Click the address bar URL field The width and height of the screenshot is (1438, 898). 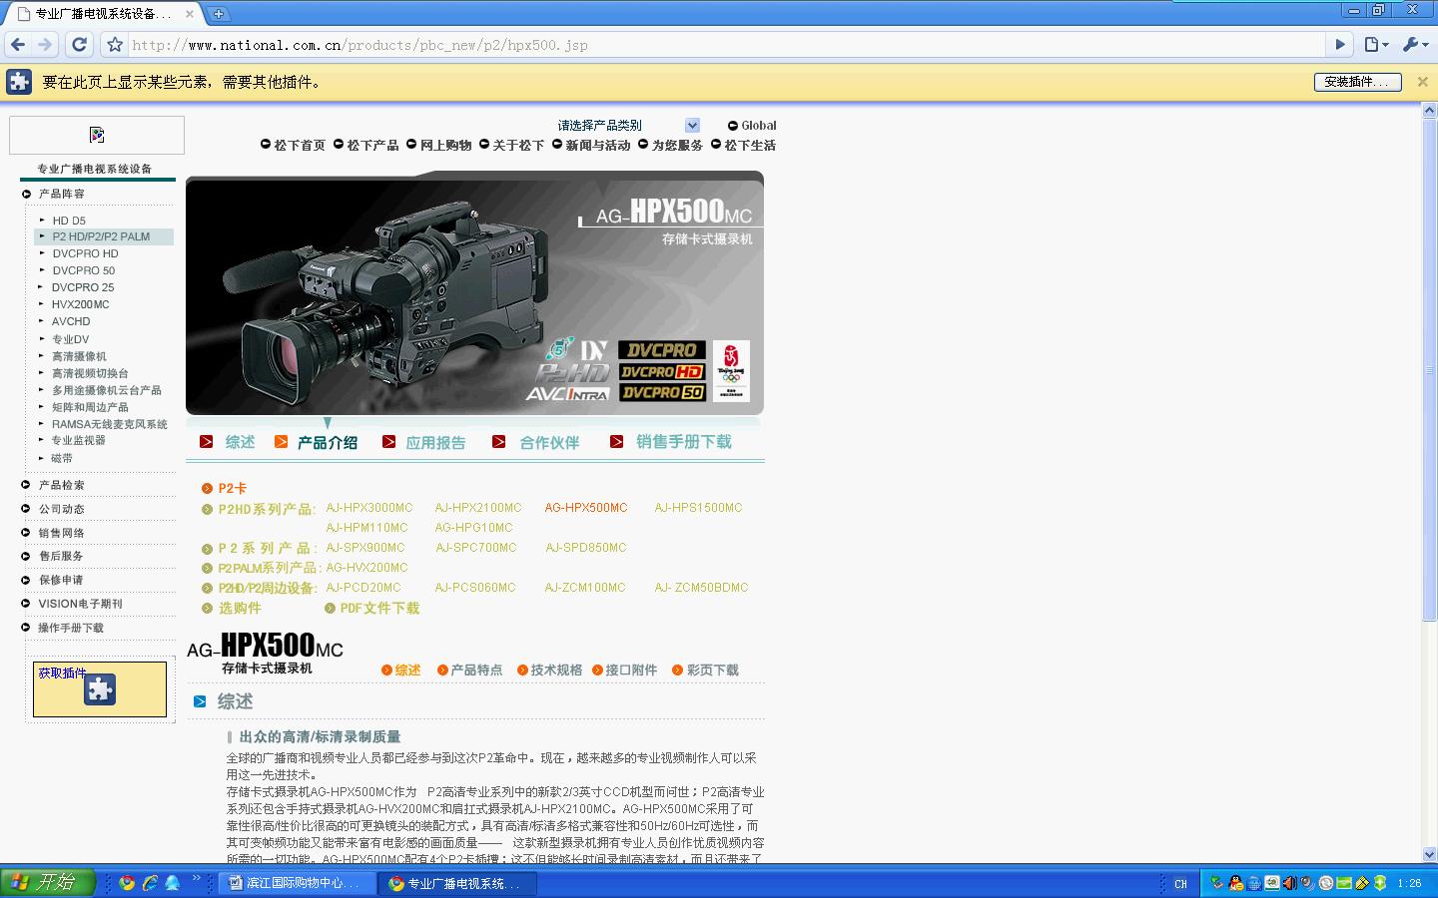click(x=728, y=45)
